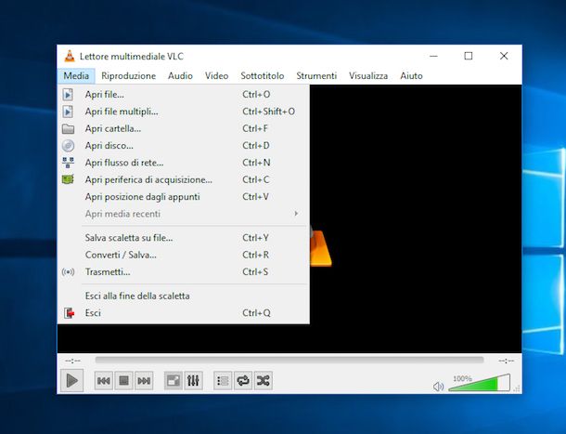Expand Apri media recenti submenu arrow
566x434 pixels.
296,214
